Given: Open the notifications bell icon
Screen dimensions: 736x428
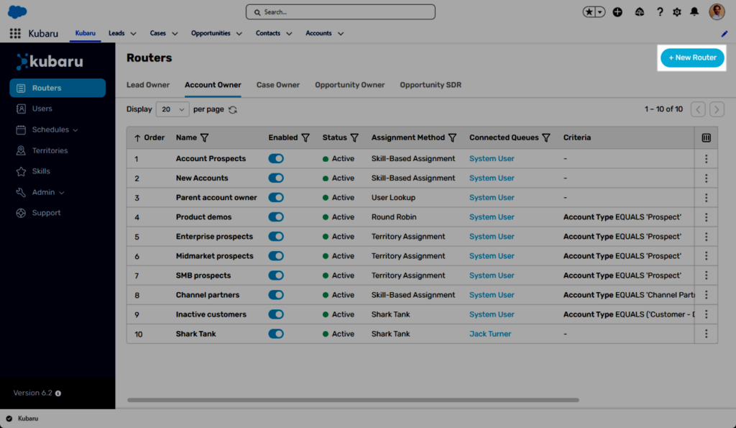Looking at the screenshot, I should click(694, 12).
